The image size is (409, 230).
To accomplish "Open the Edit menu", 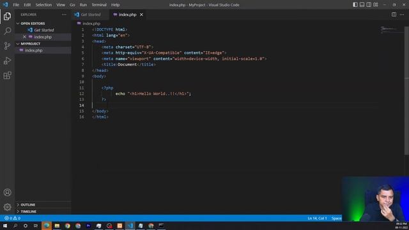I will pyautogui.click(x=27, y=4).
